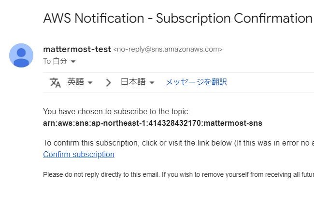This screenshot has height=199, width=314.
Task: Open the Confirm subscription link
Action: (79, 155)
